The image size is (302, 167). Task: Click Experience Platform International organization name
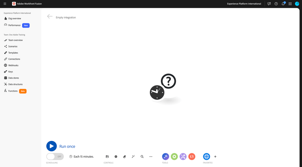tap(244, 4)
